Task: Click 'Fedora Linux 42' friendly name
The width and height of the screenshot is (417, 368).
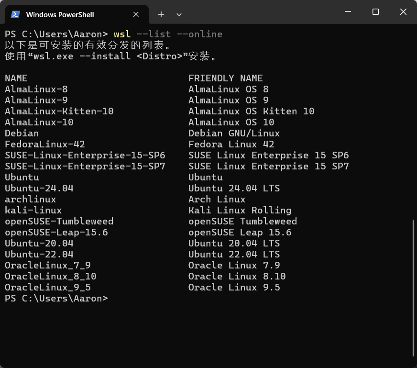Action: (x=231, y=144)
